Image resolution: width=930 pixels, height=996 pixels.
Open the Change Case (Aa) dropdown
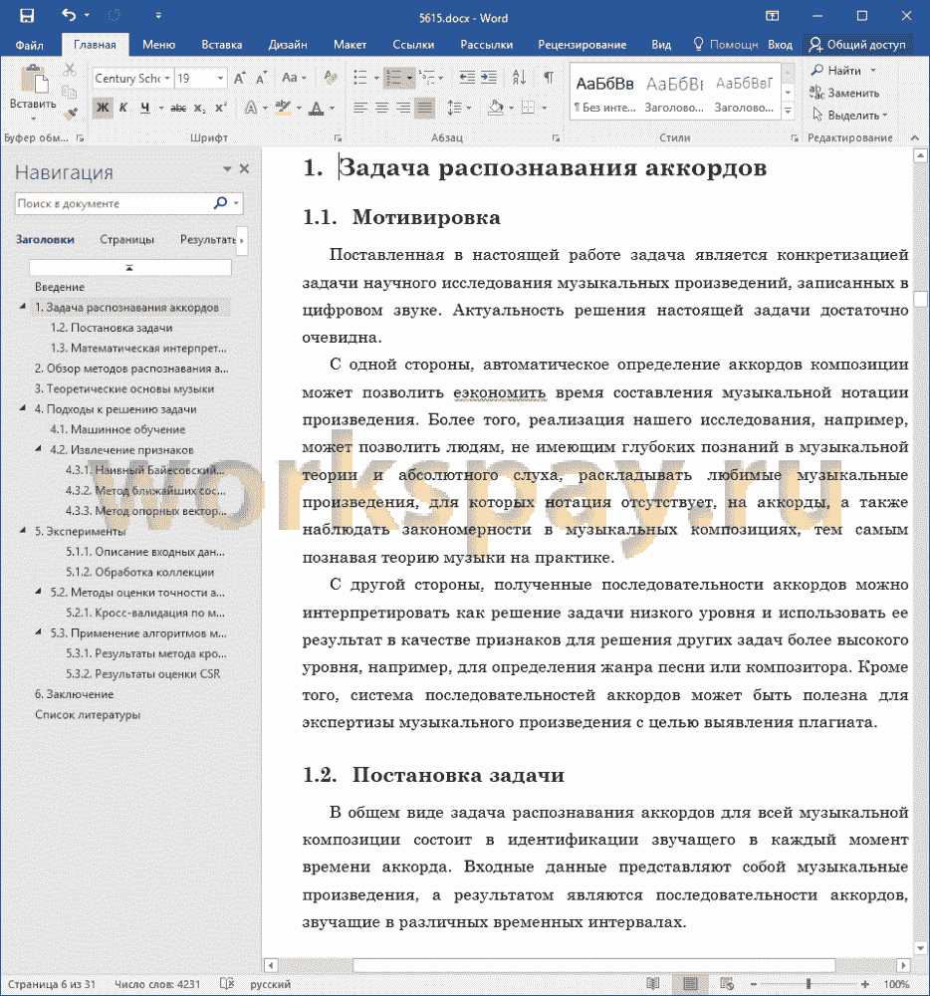click(x=294, y=78)
